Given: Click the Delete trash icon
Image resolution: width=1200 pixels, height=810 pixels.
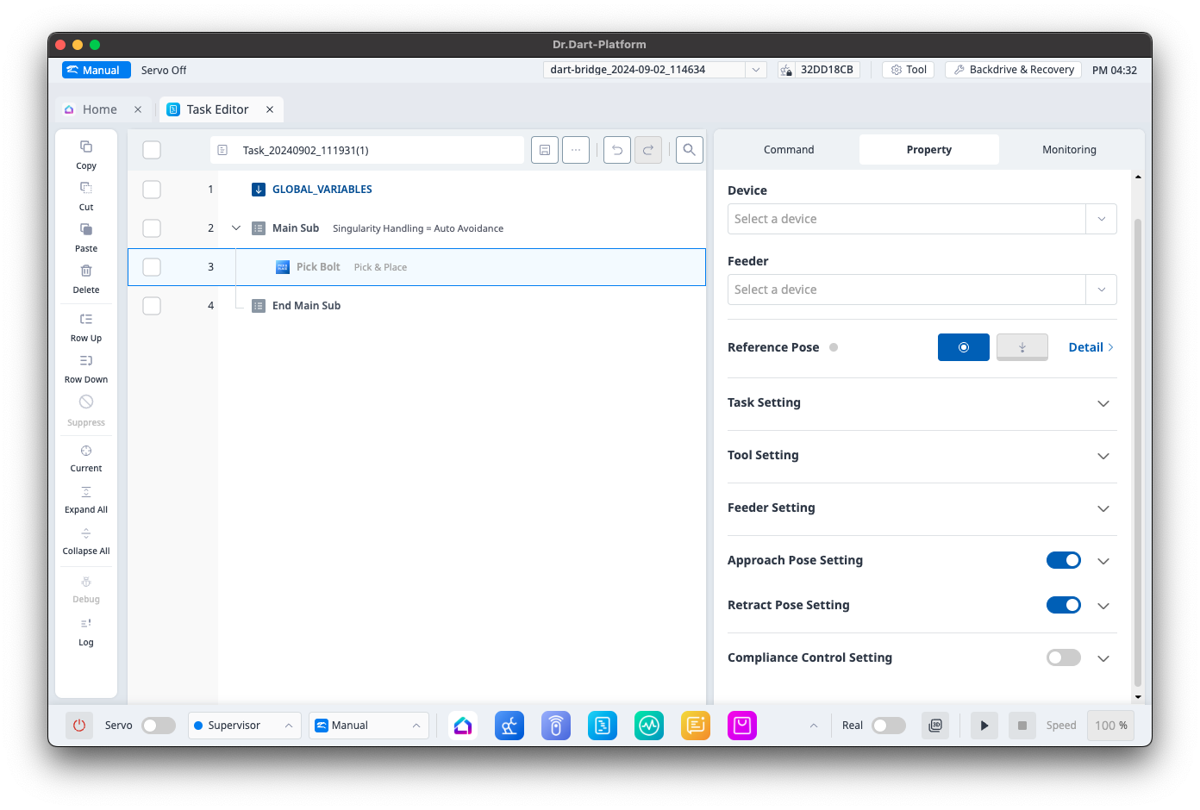Looking at the screenshot, I should click(86, 271).
